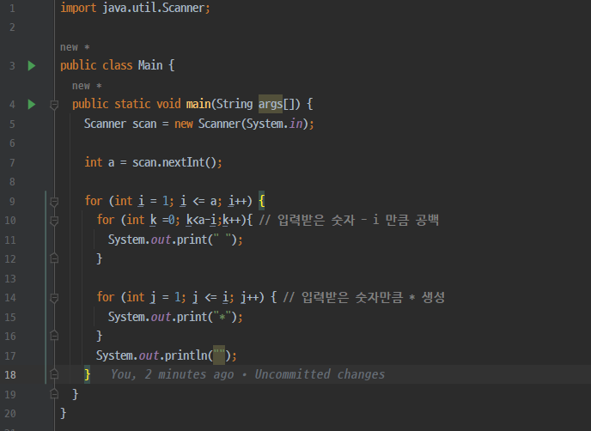This screenshot has height=431, width=591.
Task: Click the closing brace on line 20
Action: 63,413
